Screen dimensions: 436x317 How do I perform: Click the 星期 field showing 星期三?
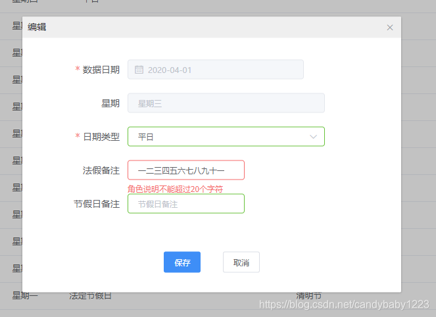click(226, 103)
